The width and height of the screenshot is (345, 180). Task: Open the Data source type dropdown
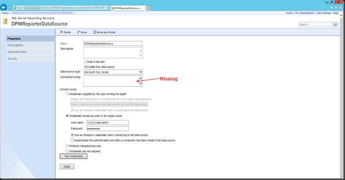click(113, 72)
